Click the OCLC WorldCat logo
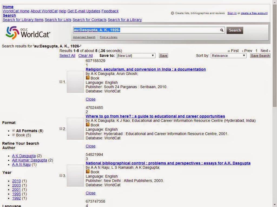Screen dimensions: 277x207 28,33
